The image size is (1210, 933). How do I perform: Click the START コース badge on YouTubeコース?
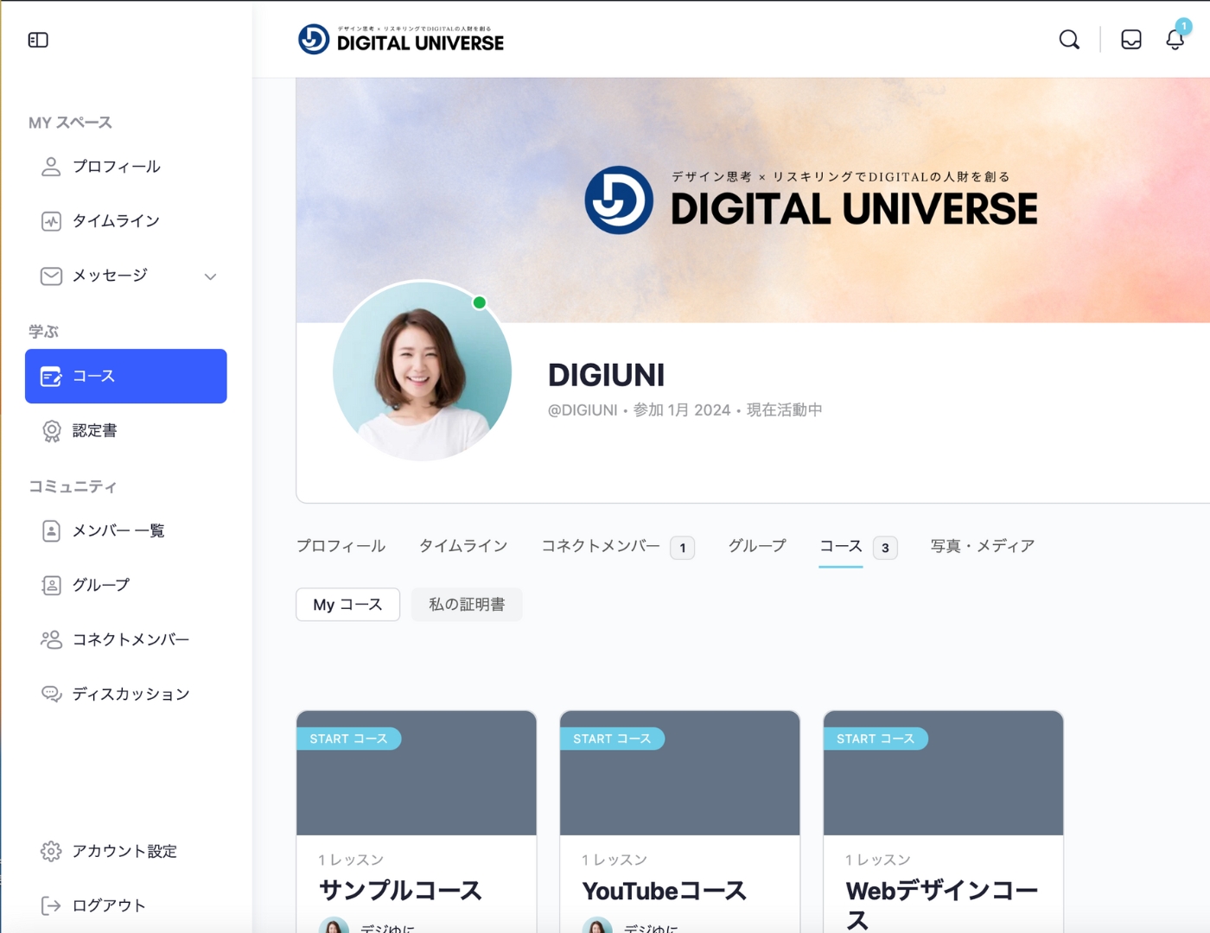[612, 739]
